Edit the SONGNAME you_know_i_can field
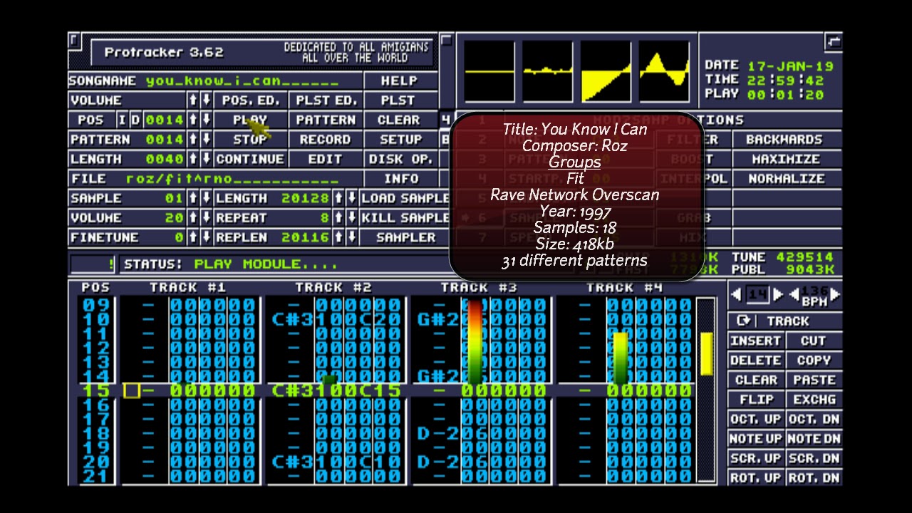912x513 pixels. pos(216,81)
